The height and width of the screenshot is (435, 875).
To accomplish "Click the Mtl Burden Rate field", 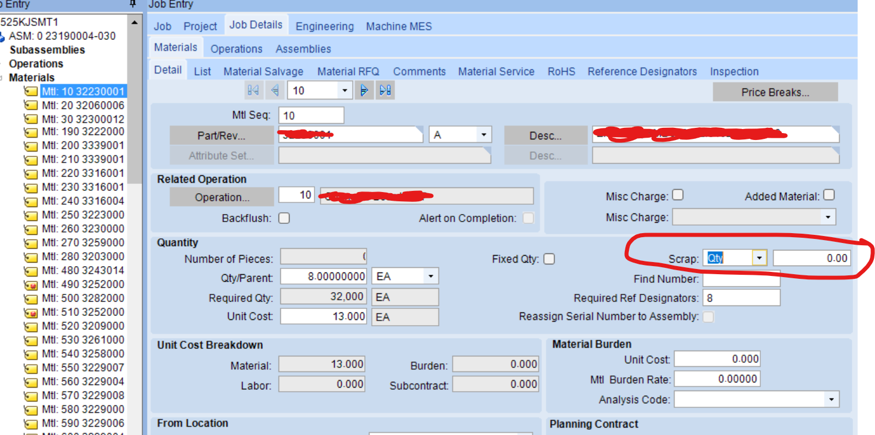I will tap(717, 379).
